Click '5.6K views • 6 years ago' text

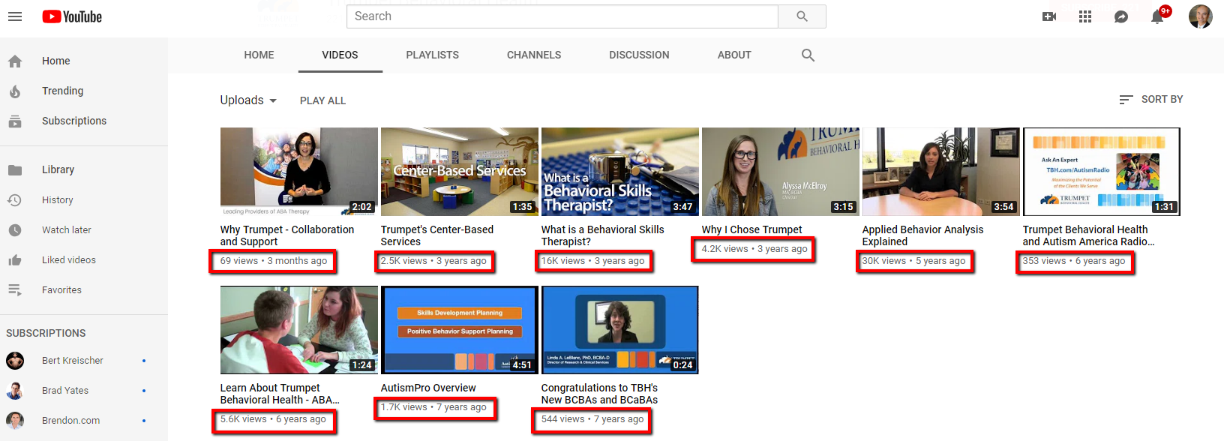click(x=273, y=419)
